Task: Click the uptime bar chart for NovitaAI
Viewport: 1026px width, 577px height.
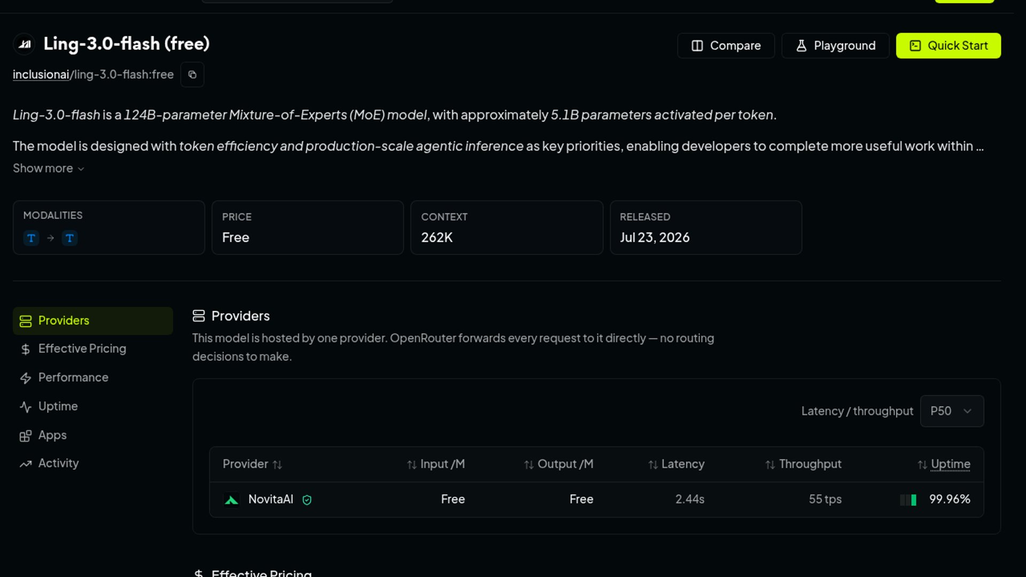Action: 908,500
